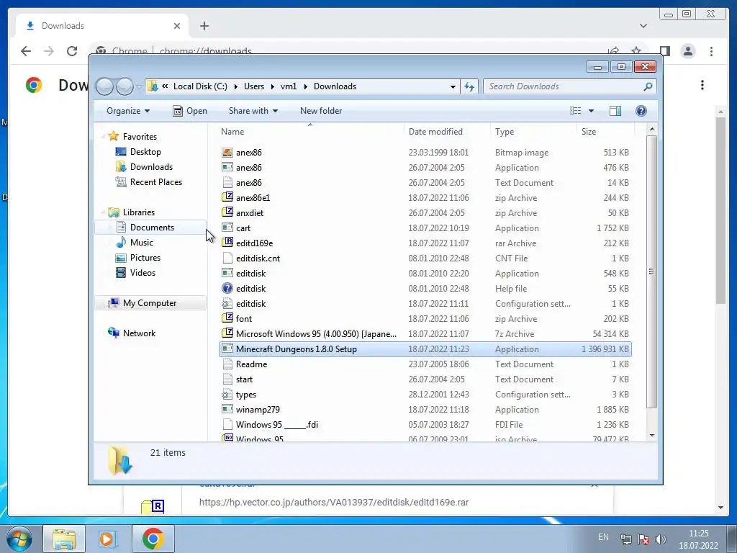Click the change view icon in Explorer toolbar
737x553 pixels.
pos(575,110)
